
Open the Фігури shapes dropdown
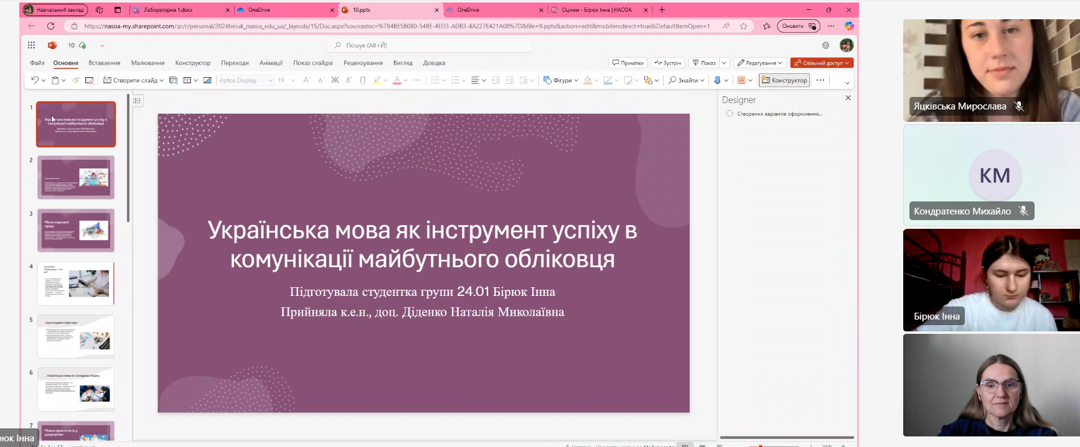[x=561, y=80]
